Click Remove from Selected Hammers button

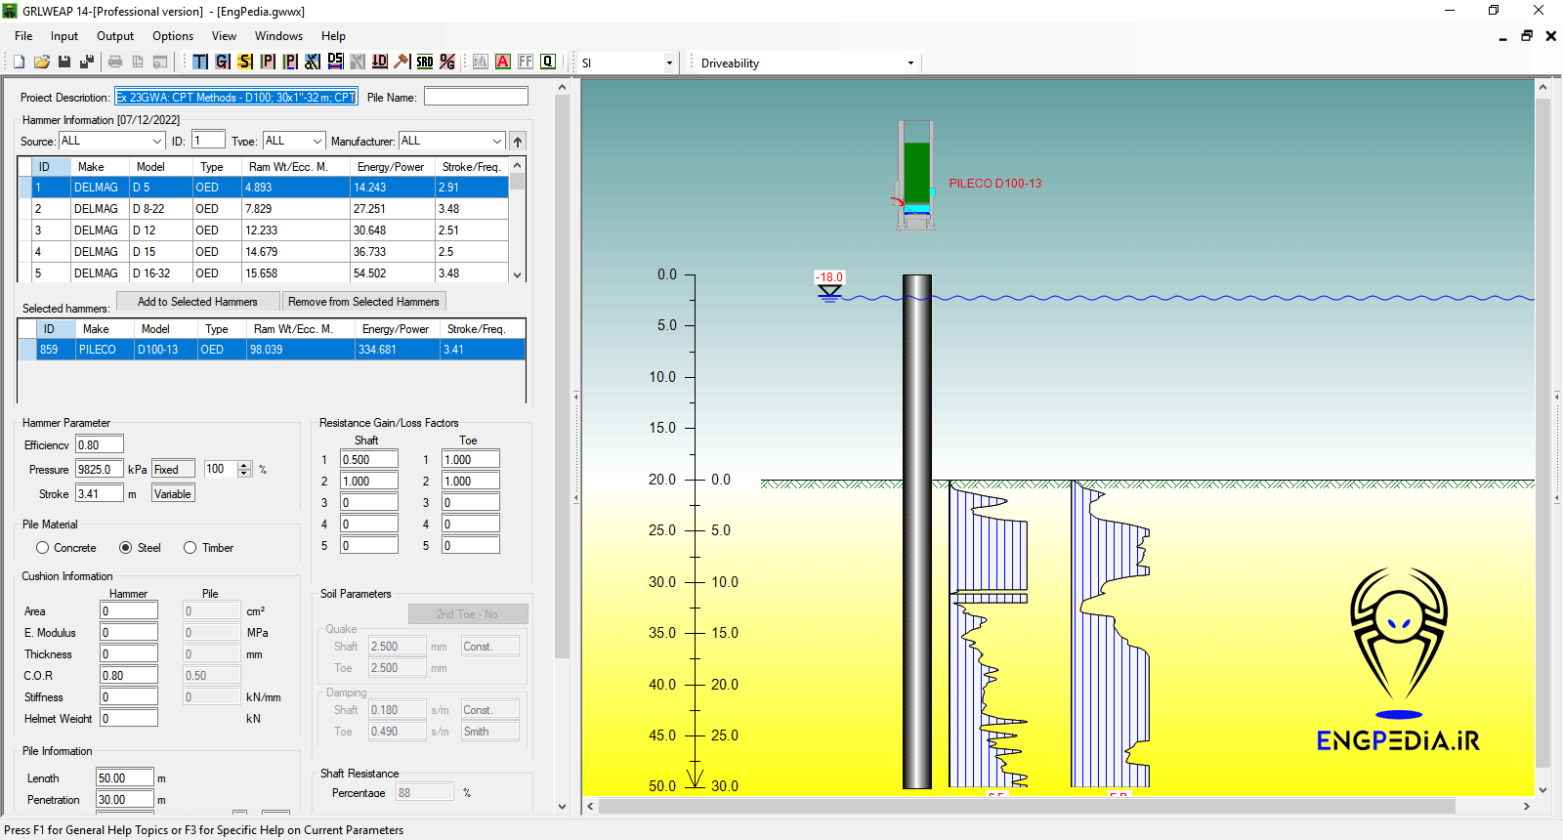point(363,302)
